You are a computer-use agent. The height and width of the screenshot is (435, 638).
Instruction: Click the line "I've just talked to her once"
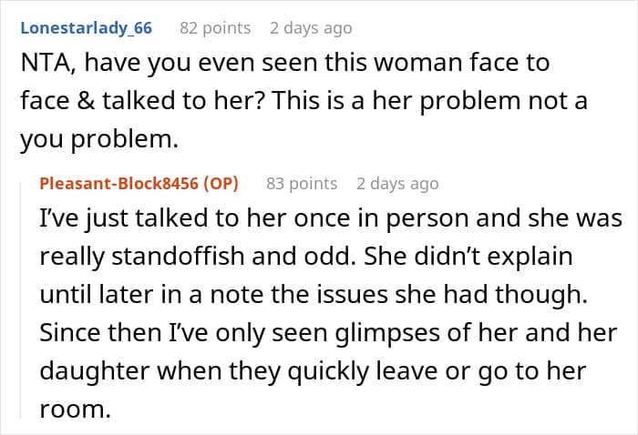[x=330, y=218]
